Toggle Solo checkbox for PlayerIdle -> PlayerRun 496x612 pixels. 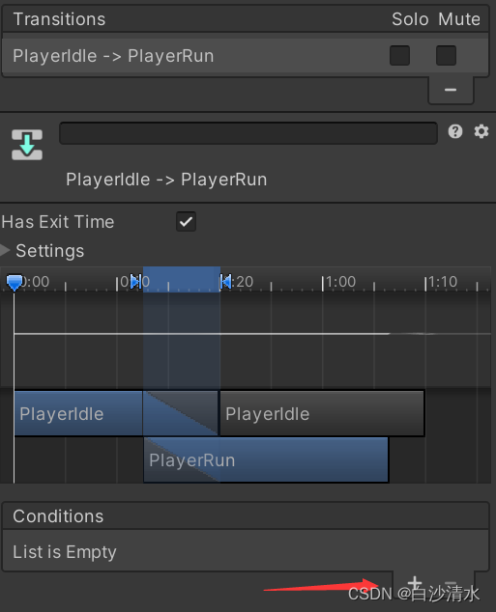pyautogui.click(x=399, y=55)
